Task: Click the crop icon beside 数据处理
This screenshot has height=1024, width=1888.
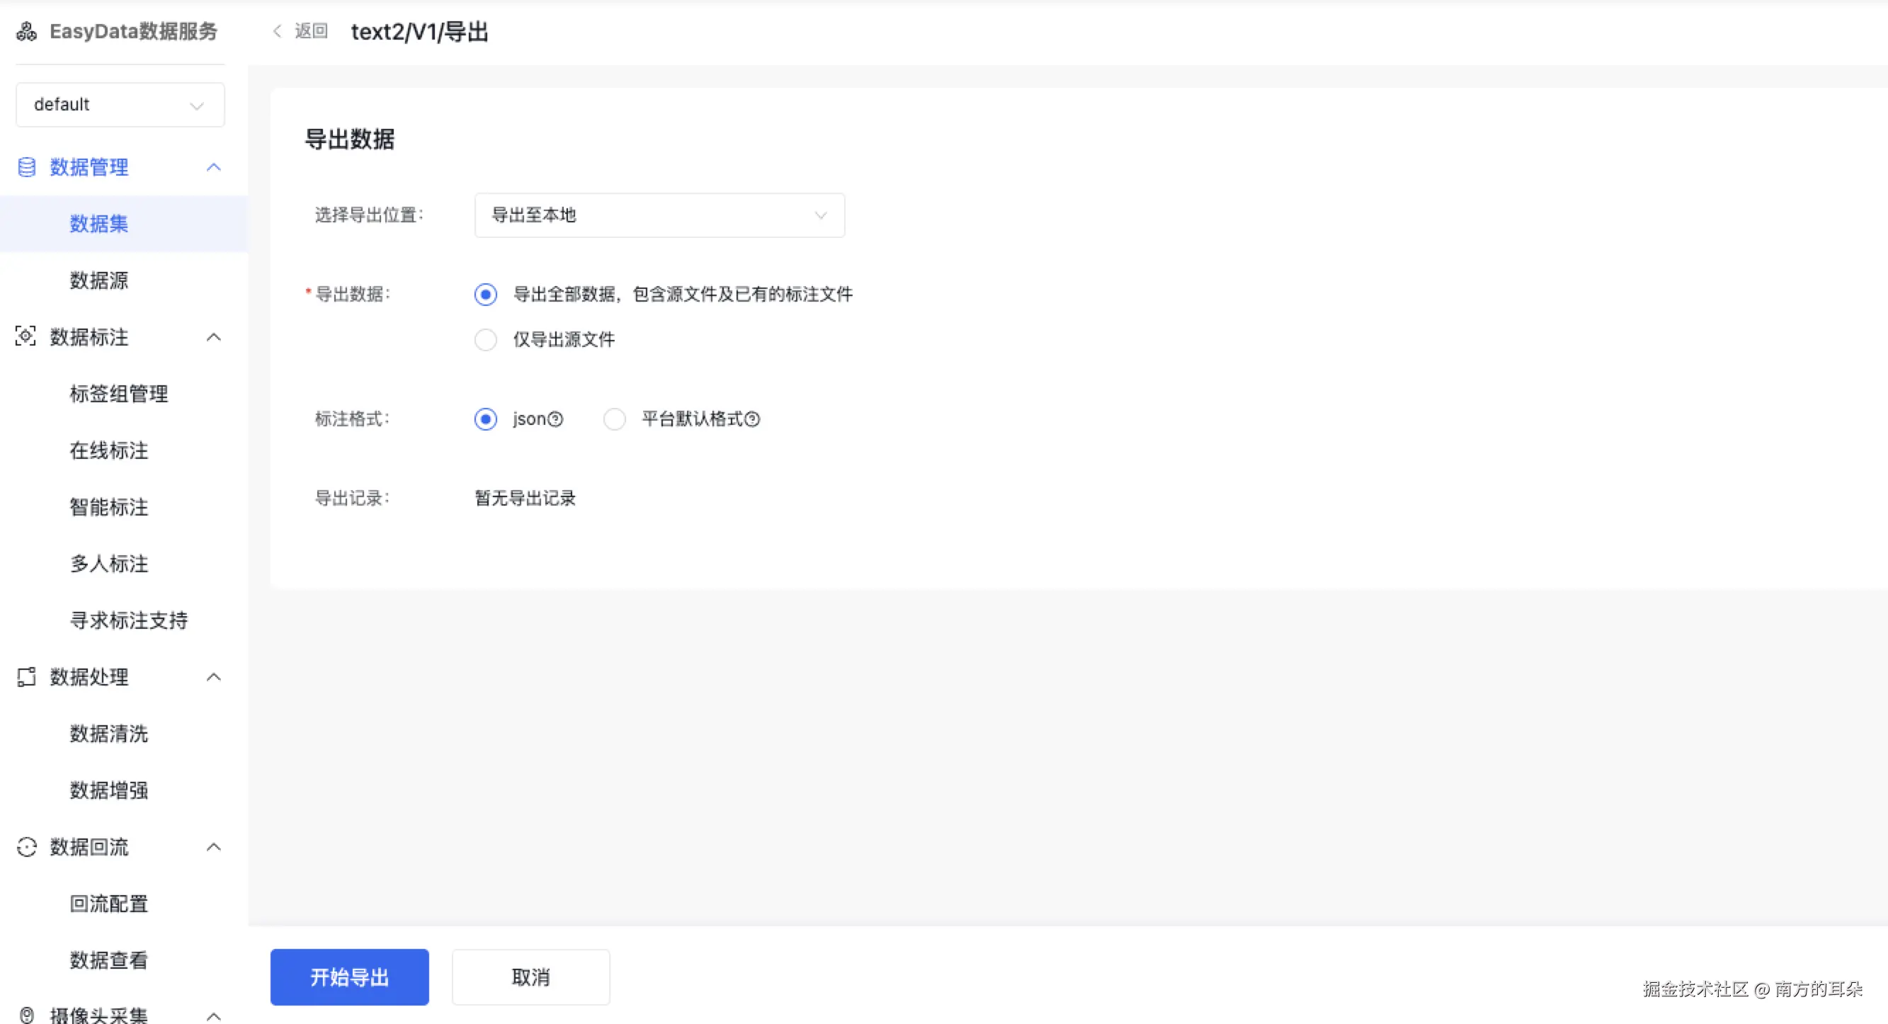Action: (26, 676)
